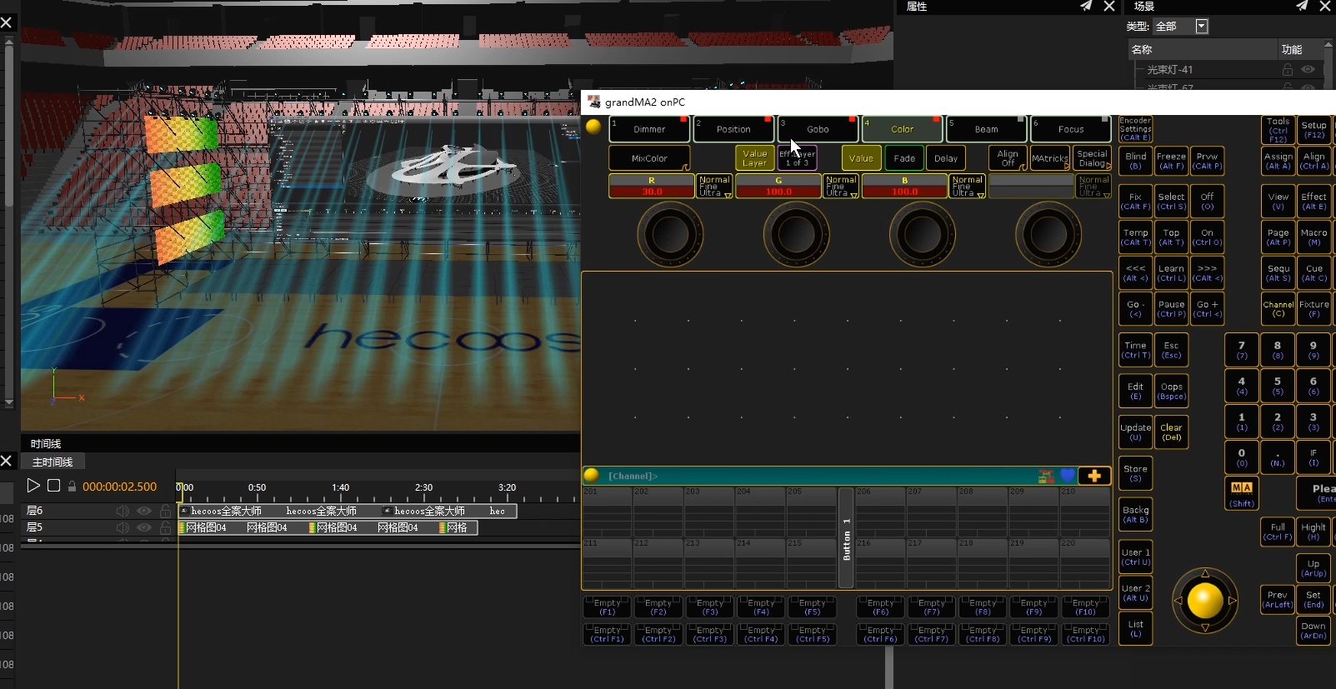Click the G encoder knob
1336x689 pixels.
[796, 234]
